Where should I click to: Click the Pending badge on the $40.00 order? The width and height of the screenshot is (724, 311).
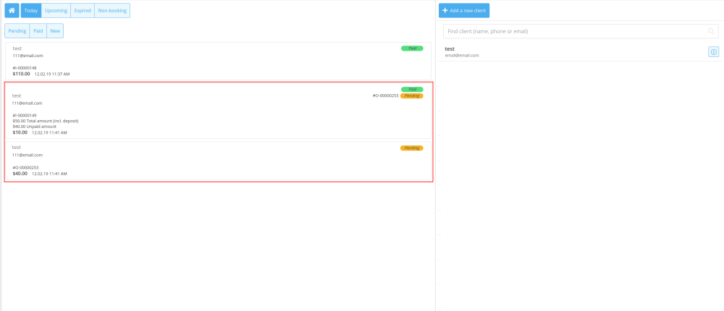click(411, 148)
